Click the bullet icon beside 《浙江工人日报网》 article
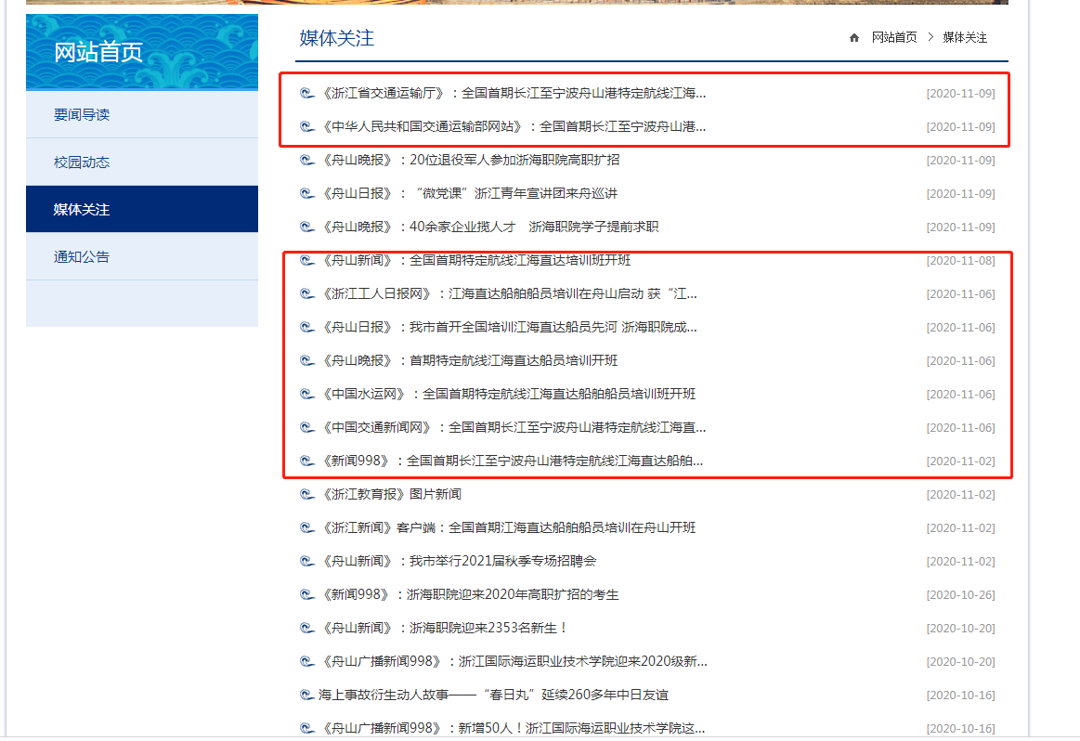 point(306,293)
